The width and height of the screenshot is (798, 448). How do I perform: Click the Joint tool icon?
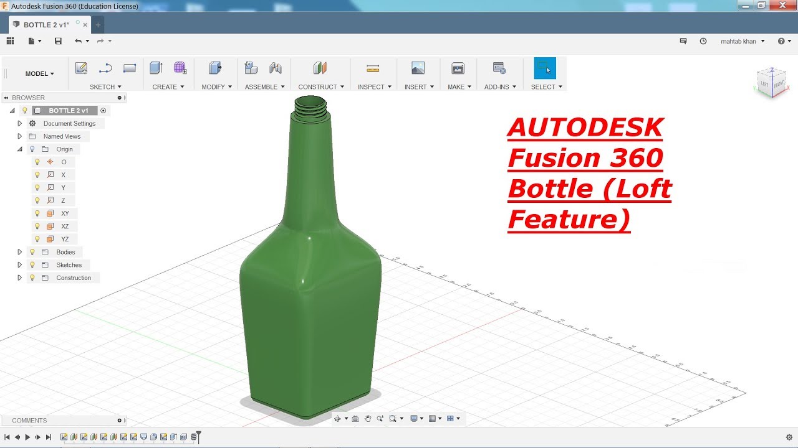(276, 68)
